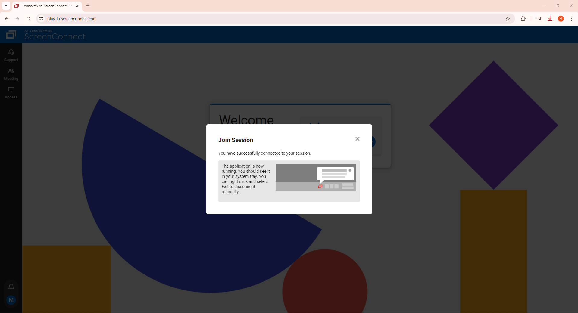Close the Join Session dialog
The width and height of the screenshot is (578, 313).
pyautogui.click(x=357, y=139)
